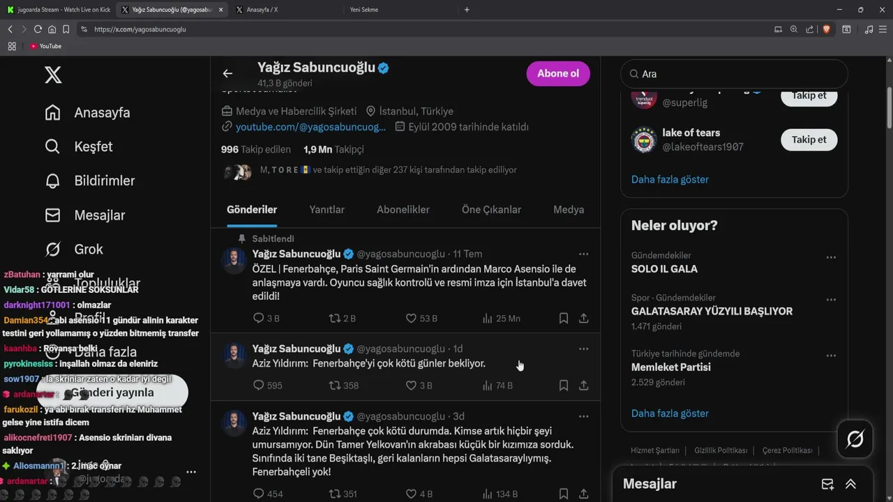The height and width of the screenshot is (502, 893).
Task: Reply to the pinned Asensio post
Action: pos(266,318)
